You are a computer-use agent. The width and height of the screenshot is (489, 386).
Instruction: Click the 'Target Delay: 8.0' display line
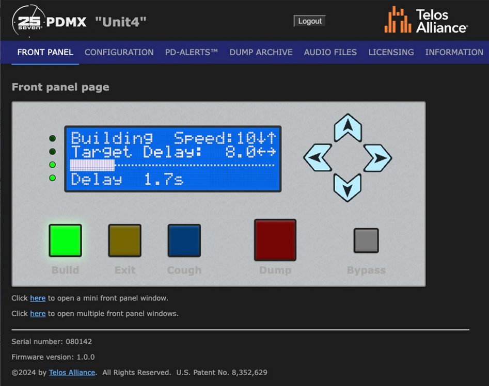click(x=173, y=152)
